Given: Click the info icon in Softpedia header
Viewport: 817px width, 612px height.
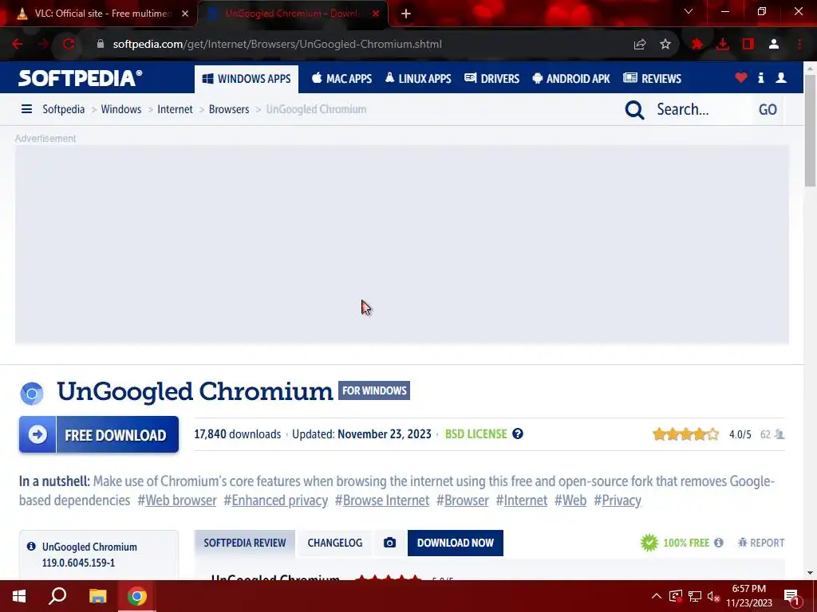Looking at the screenshot, I should click(x=760, y=78).
